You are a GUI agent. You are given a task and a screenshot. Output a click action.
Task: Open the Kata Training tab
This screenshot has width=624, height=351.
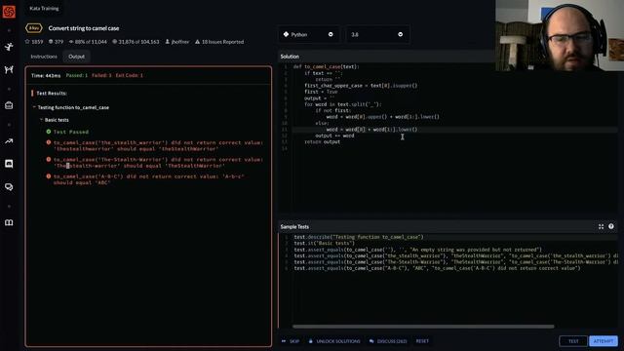point(44,8)
